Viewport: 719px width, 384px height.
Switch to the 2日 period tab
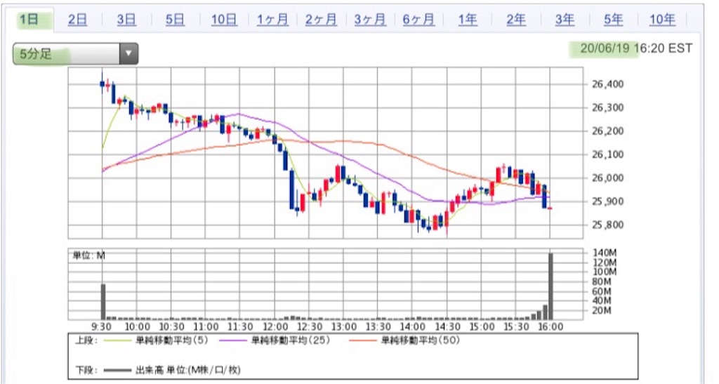[x=77, y=20]
